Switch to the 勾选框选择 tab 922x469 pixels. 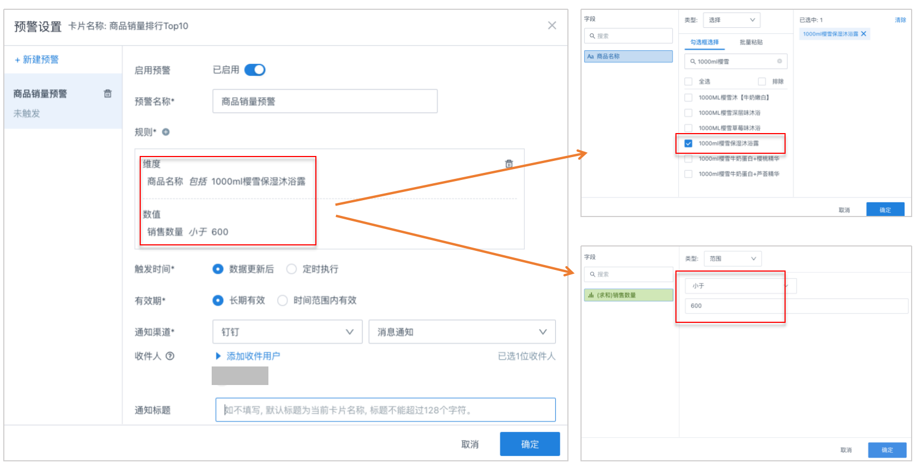pyautogui.click(x=704, y=42)
